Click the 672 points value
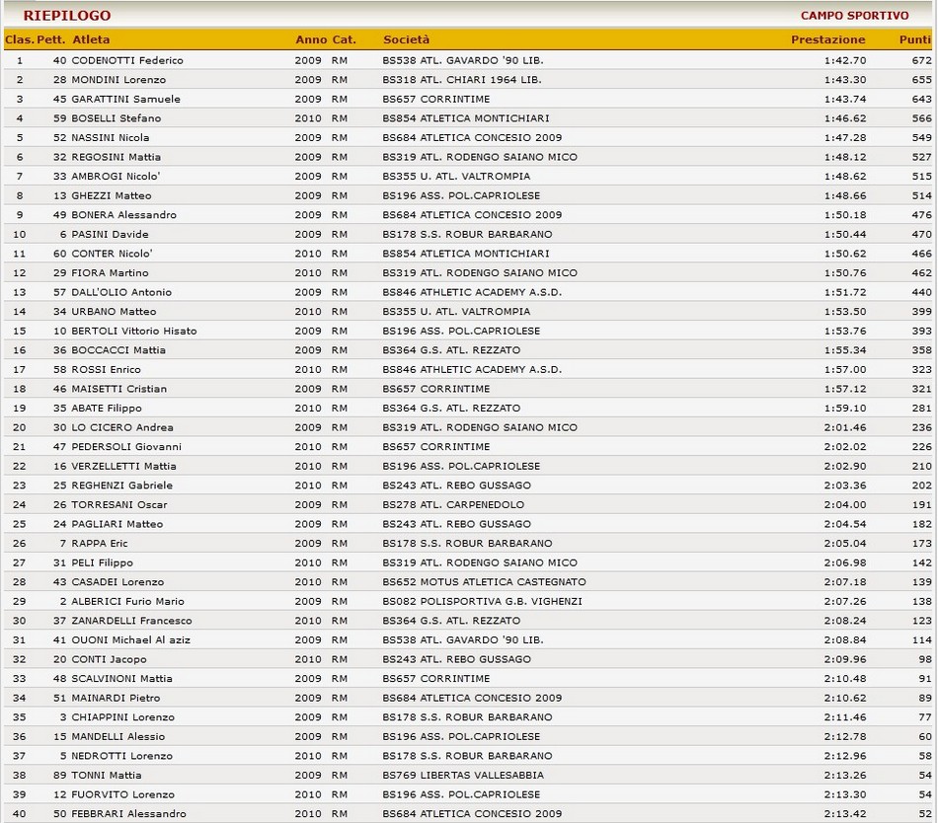The image size is (938, 823). coord(922,60)
